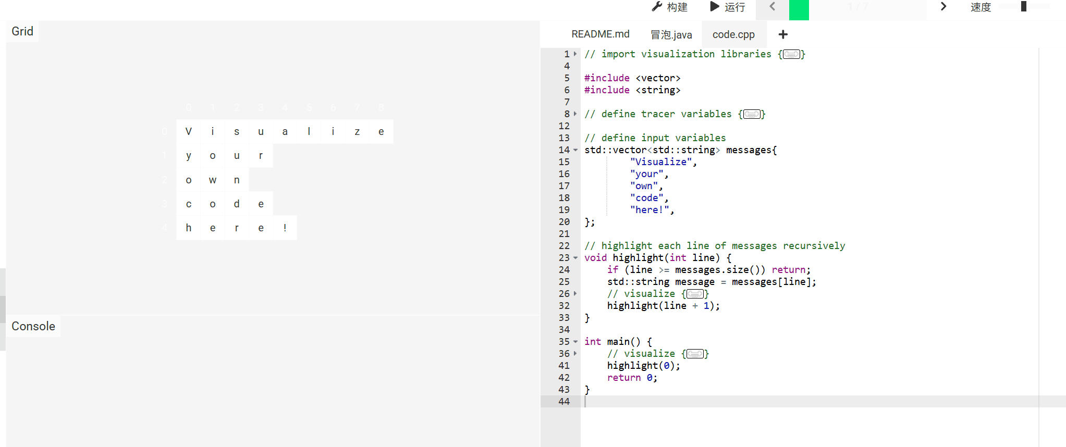Click the green playback progress bar

pyautogui.click(x=799, y=10)
